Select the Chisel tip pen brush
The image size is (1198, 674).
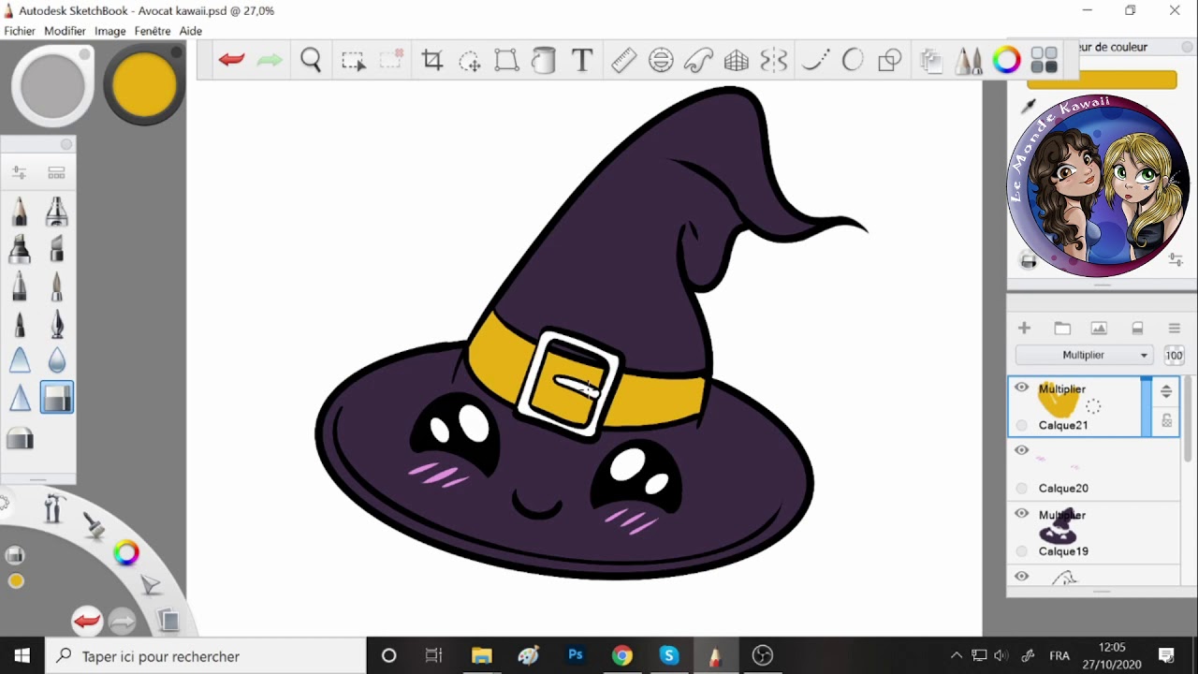tap(57, 249)
